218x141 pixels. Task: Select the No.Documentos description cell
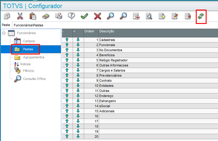(x=159, y=50)
